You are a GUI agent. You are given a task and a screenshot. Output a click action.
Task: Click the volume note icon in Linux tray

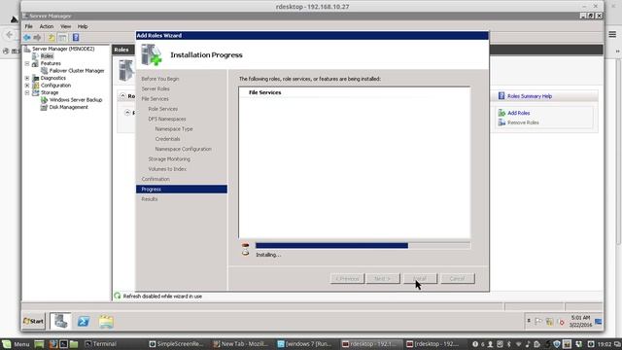coord(528,344)
